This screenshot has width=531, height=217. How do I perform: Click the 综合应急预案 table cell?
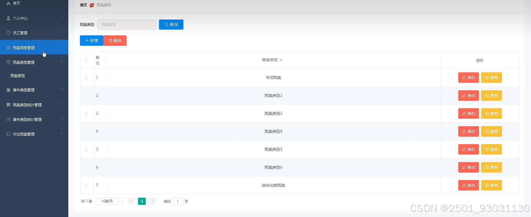(x=273, y=185)
